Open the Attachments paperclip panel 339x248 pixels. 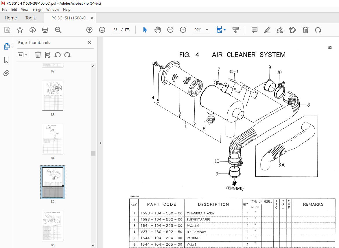point(6,73)
